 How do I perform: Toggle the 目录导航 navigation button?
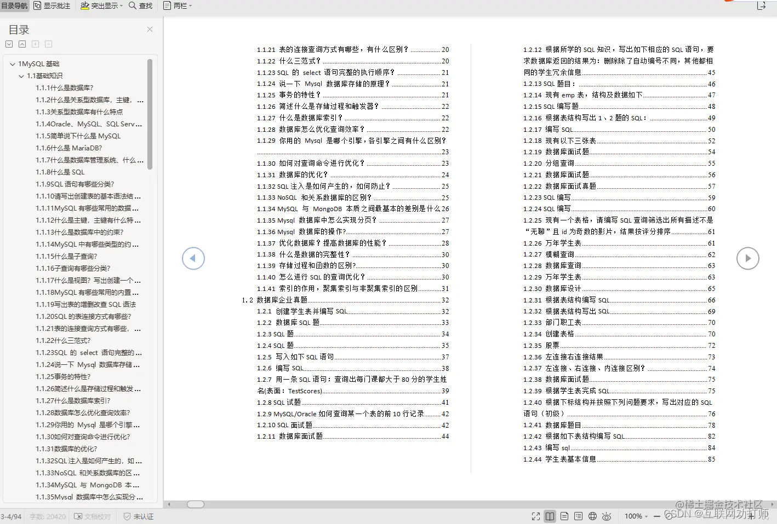tap(14, 5)
